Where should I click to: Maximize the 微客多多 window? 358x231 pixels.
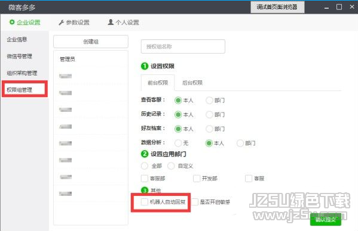pos(339,7)
